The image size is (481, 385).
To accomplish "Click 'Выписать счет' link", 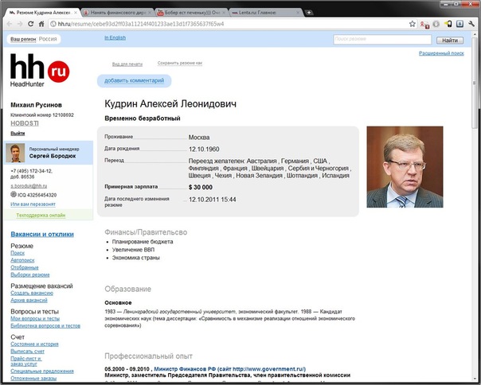I will [x=27, y=352].
